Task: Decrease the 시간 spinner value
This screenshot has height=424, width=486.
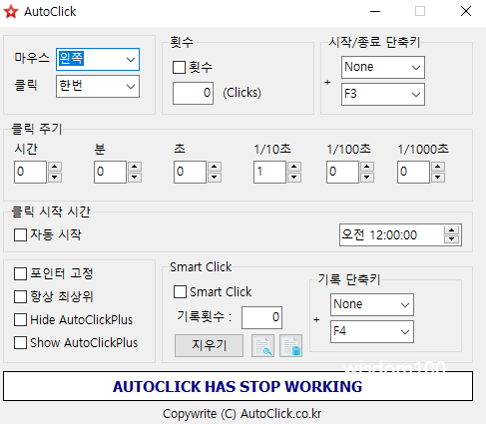Action: pos(55,178)
